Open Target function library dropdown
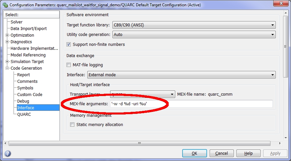291x161 pixels. 194,25
